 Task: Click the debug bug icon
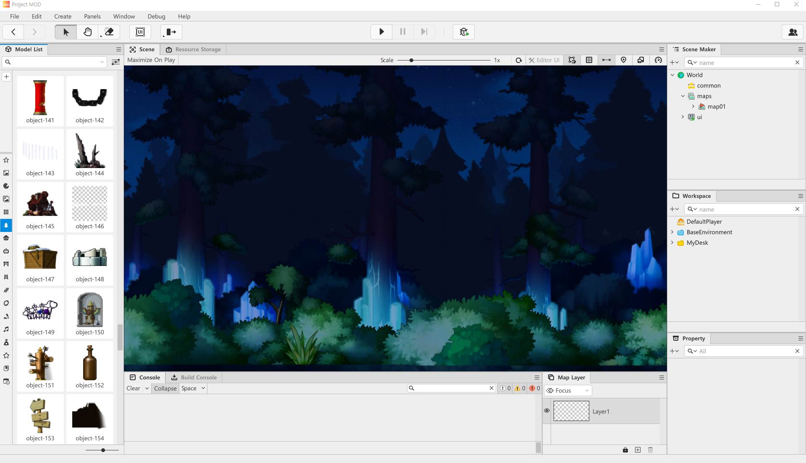[x=464, y=32]
